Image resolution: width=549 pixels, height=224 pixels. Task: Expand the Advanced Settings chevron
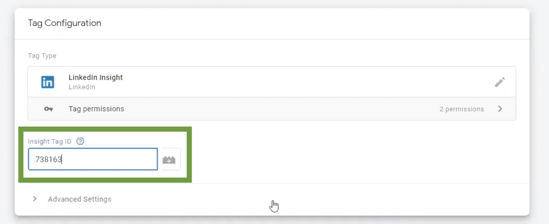tap(35, 199)
